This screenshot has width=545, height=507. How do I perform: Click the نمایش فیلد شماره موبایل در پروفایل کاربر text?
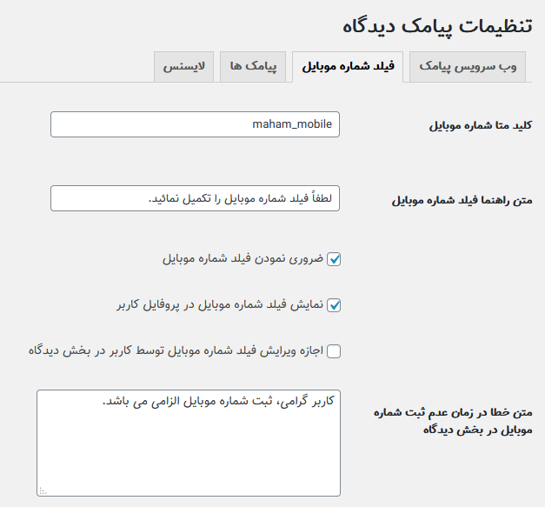coord(220,304)
